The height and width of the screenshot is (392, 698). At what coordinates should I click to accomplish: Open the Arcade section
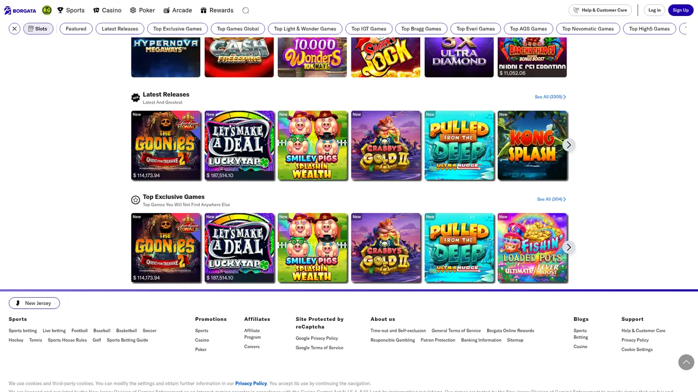click(x=177, y=10)
